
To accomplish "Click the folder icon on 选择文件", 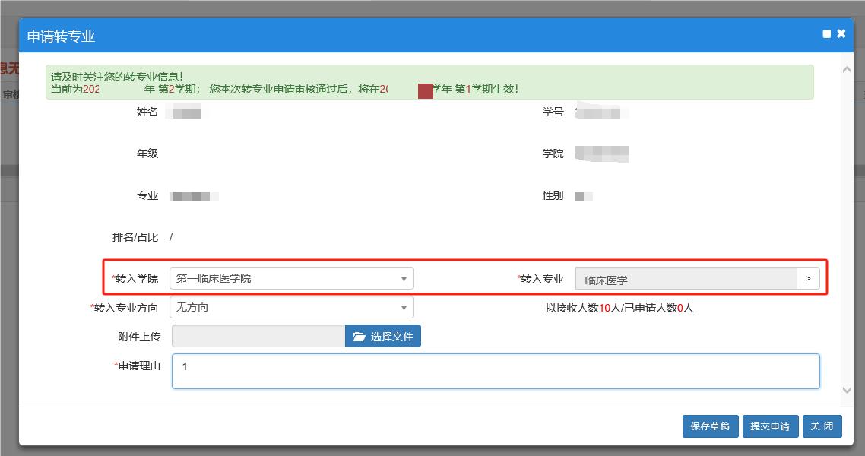I will click(359, 337).
